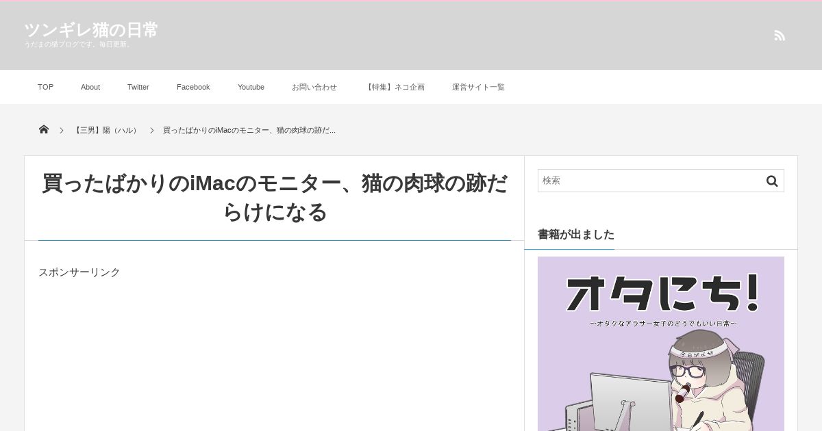The width and height of the screenshot is (822, 431).
Task: Open Youtube in navigation menu
Action: [251, 87]
